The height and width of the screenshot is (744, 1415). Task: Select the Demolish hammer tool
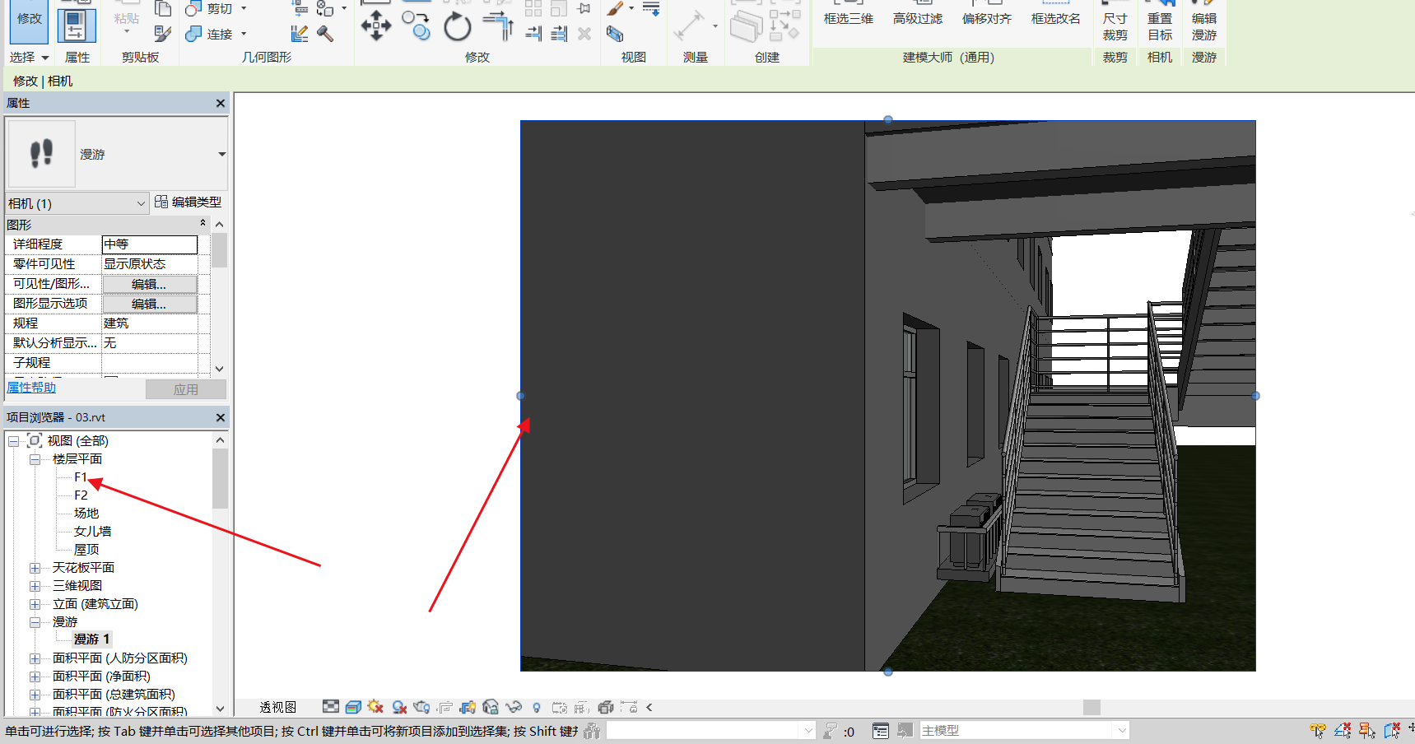click(x=325, y=34)
